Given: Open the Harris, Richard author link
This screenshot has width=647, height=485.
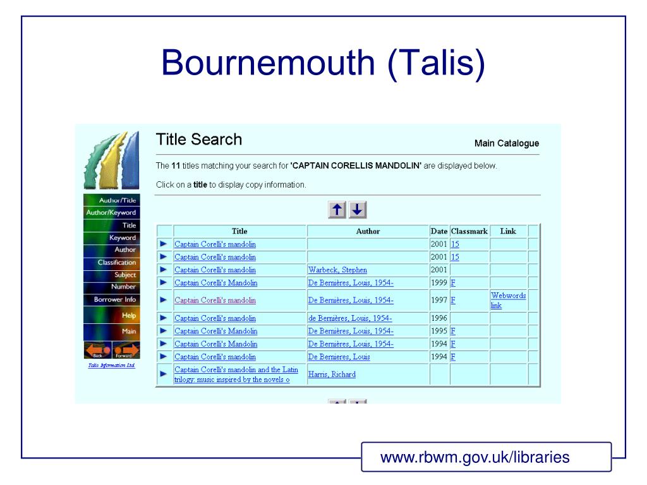Looking at the screenshot, I should point(332,374).
